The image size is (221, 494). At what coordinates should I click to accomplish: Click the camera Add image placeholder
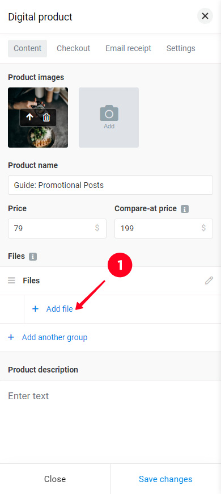(x=109, y=118)
